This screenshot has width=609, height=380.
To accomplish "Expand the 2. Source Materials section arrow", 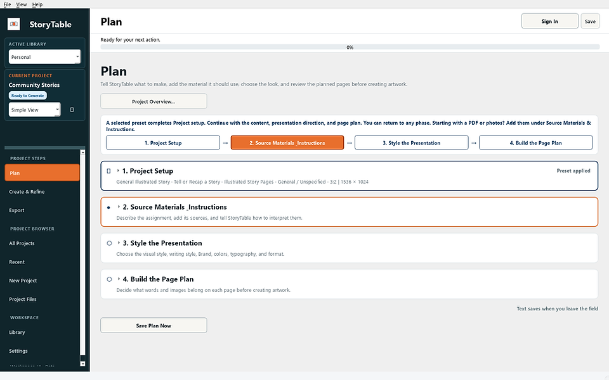I will tap(119, 206).
